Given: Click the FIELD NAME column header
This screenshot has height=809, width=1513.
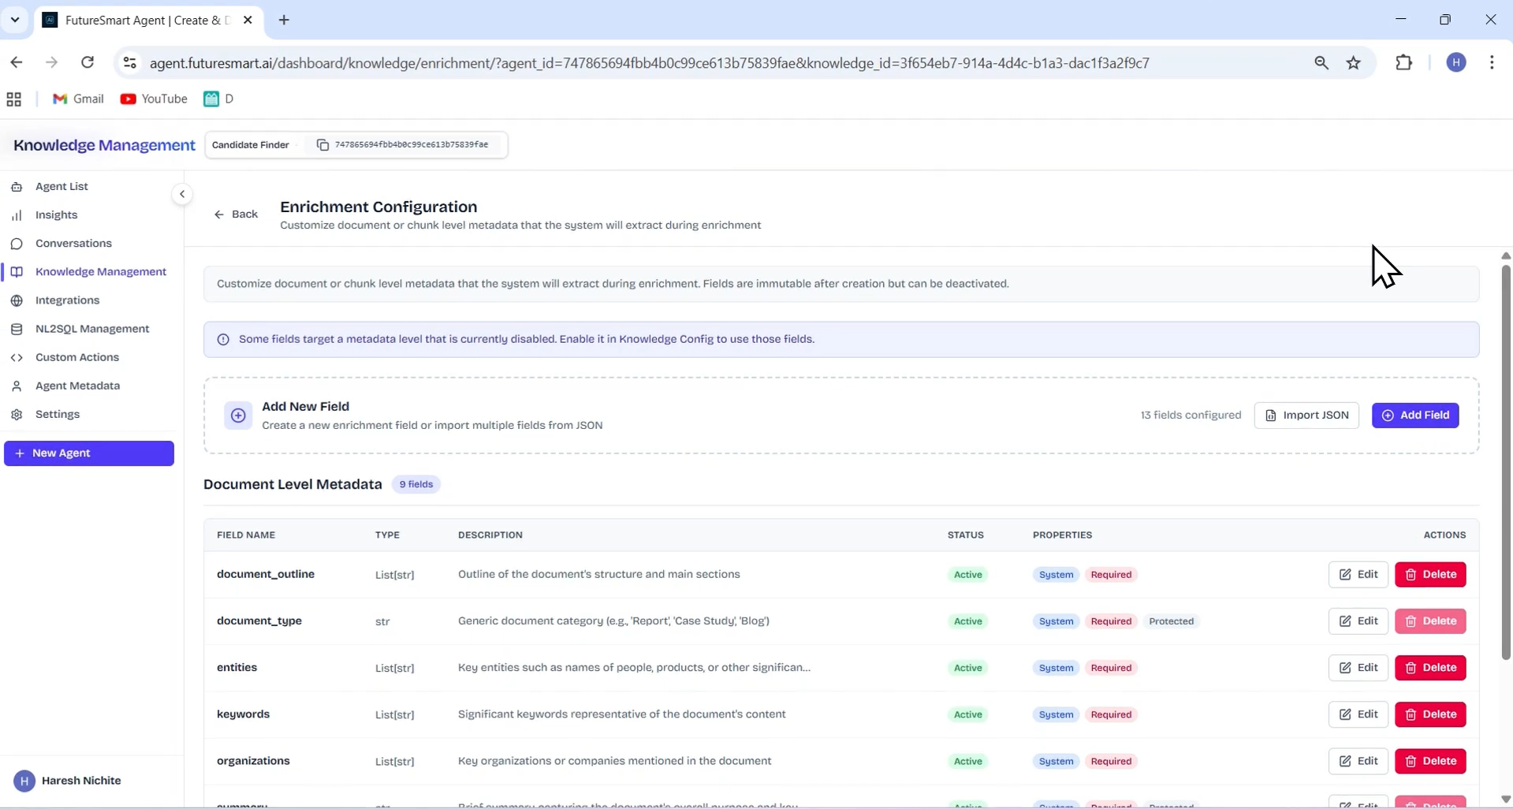Looking at the screenshot, I should [246, 535].
